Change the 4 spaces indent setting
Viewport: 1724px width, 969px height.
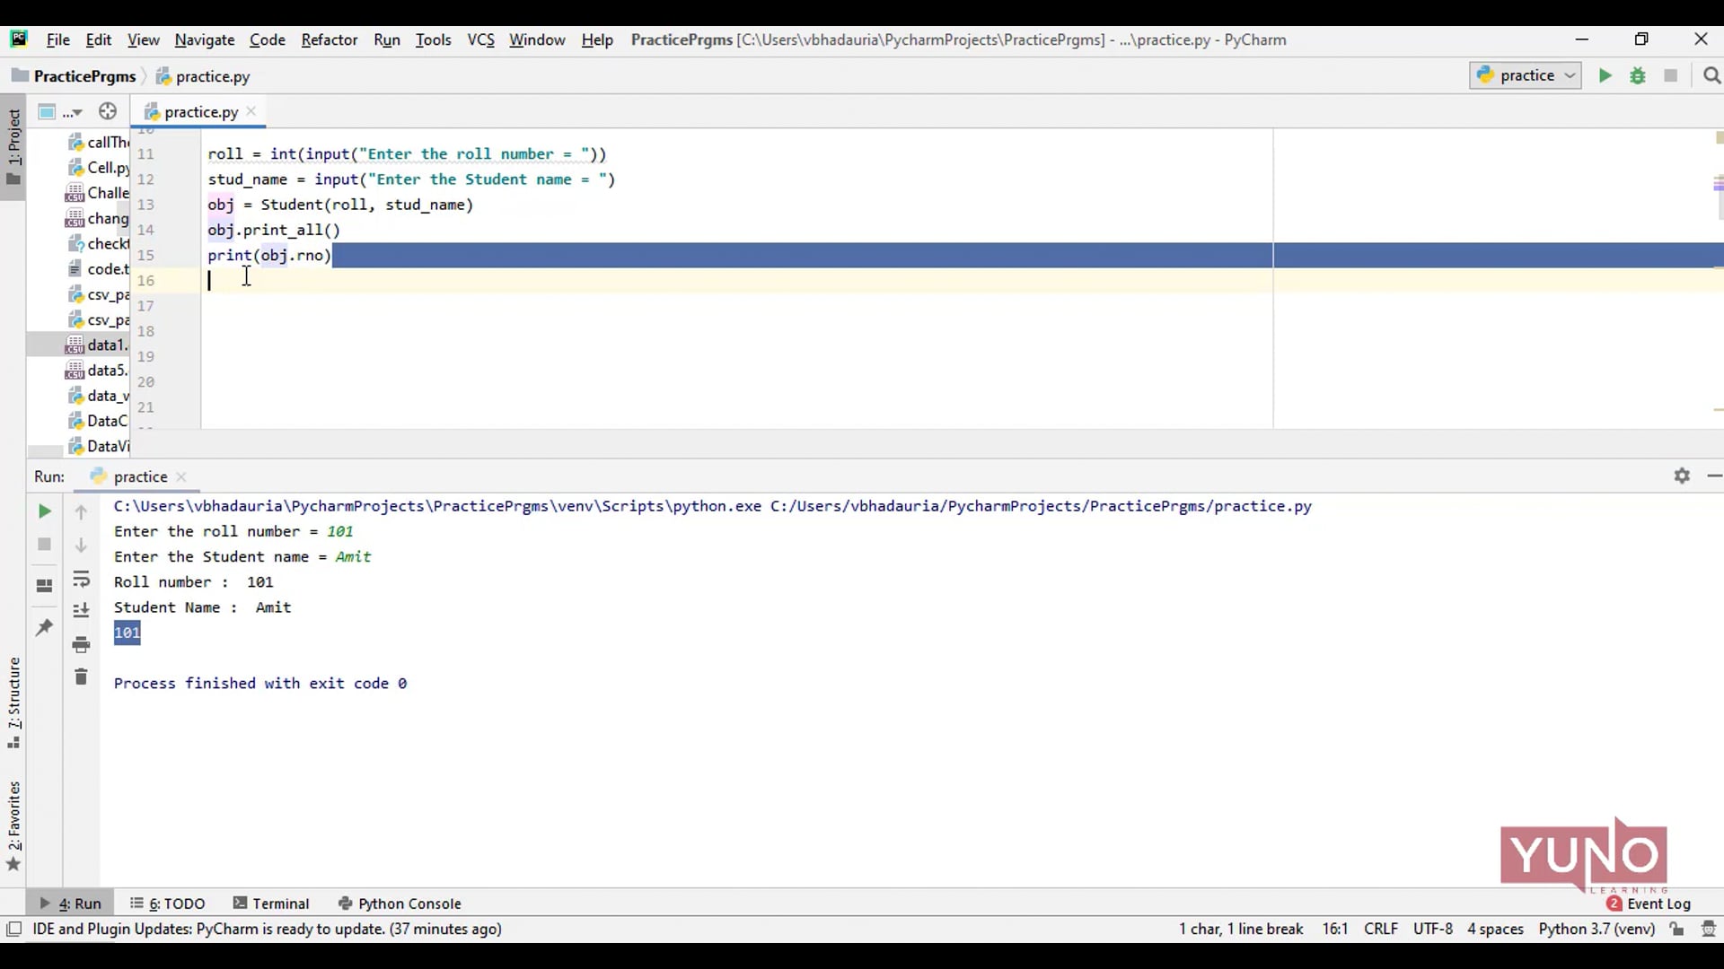click(x=1495, y=929)
